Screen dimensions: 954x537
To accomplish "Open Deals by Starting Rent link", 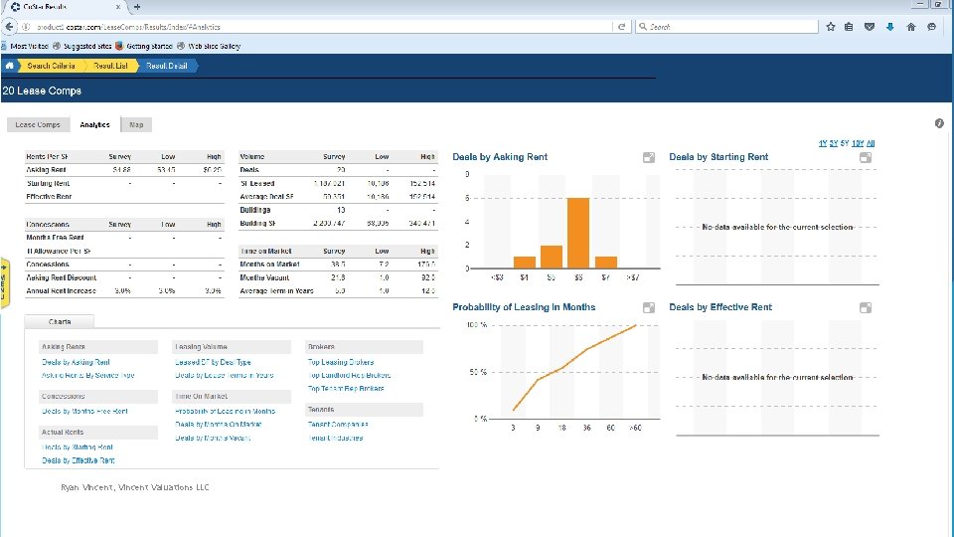I will coord(78,447).
